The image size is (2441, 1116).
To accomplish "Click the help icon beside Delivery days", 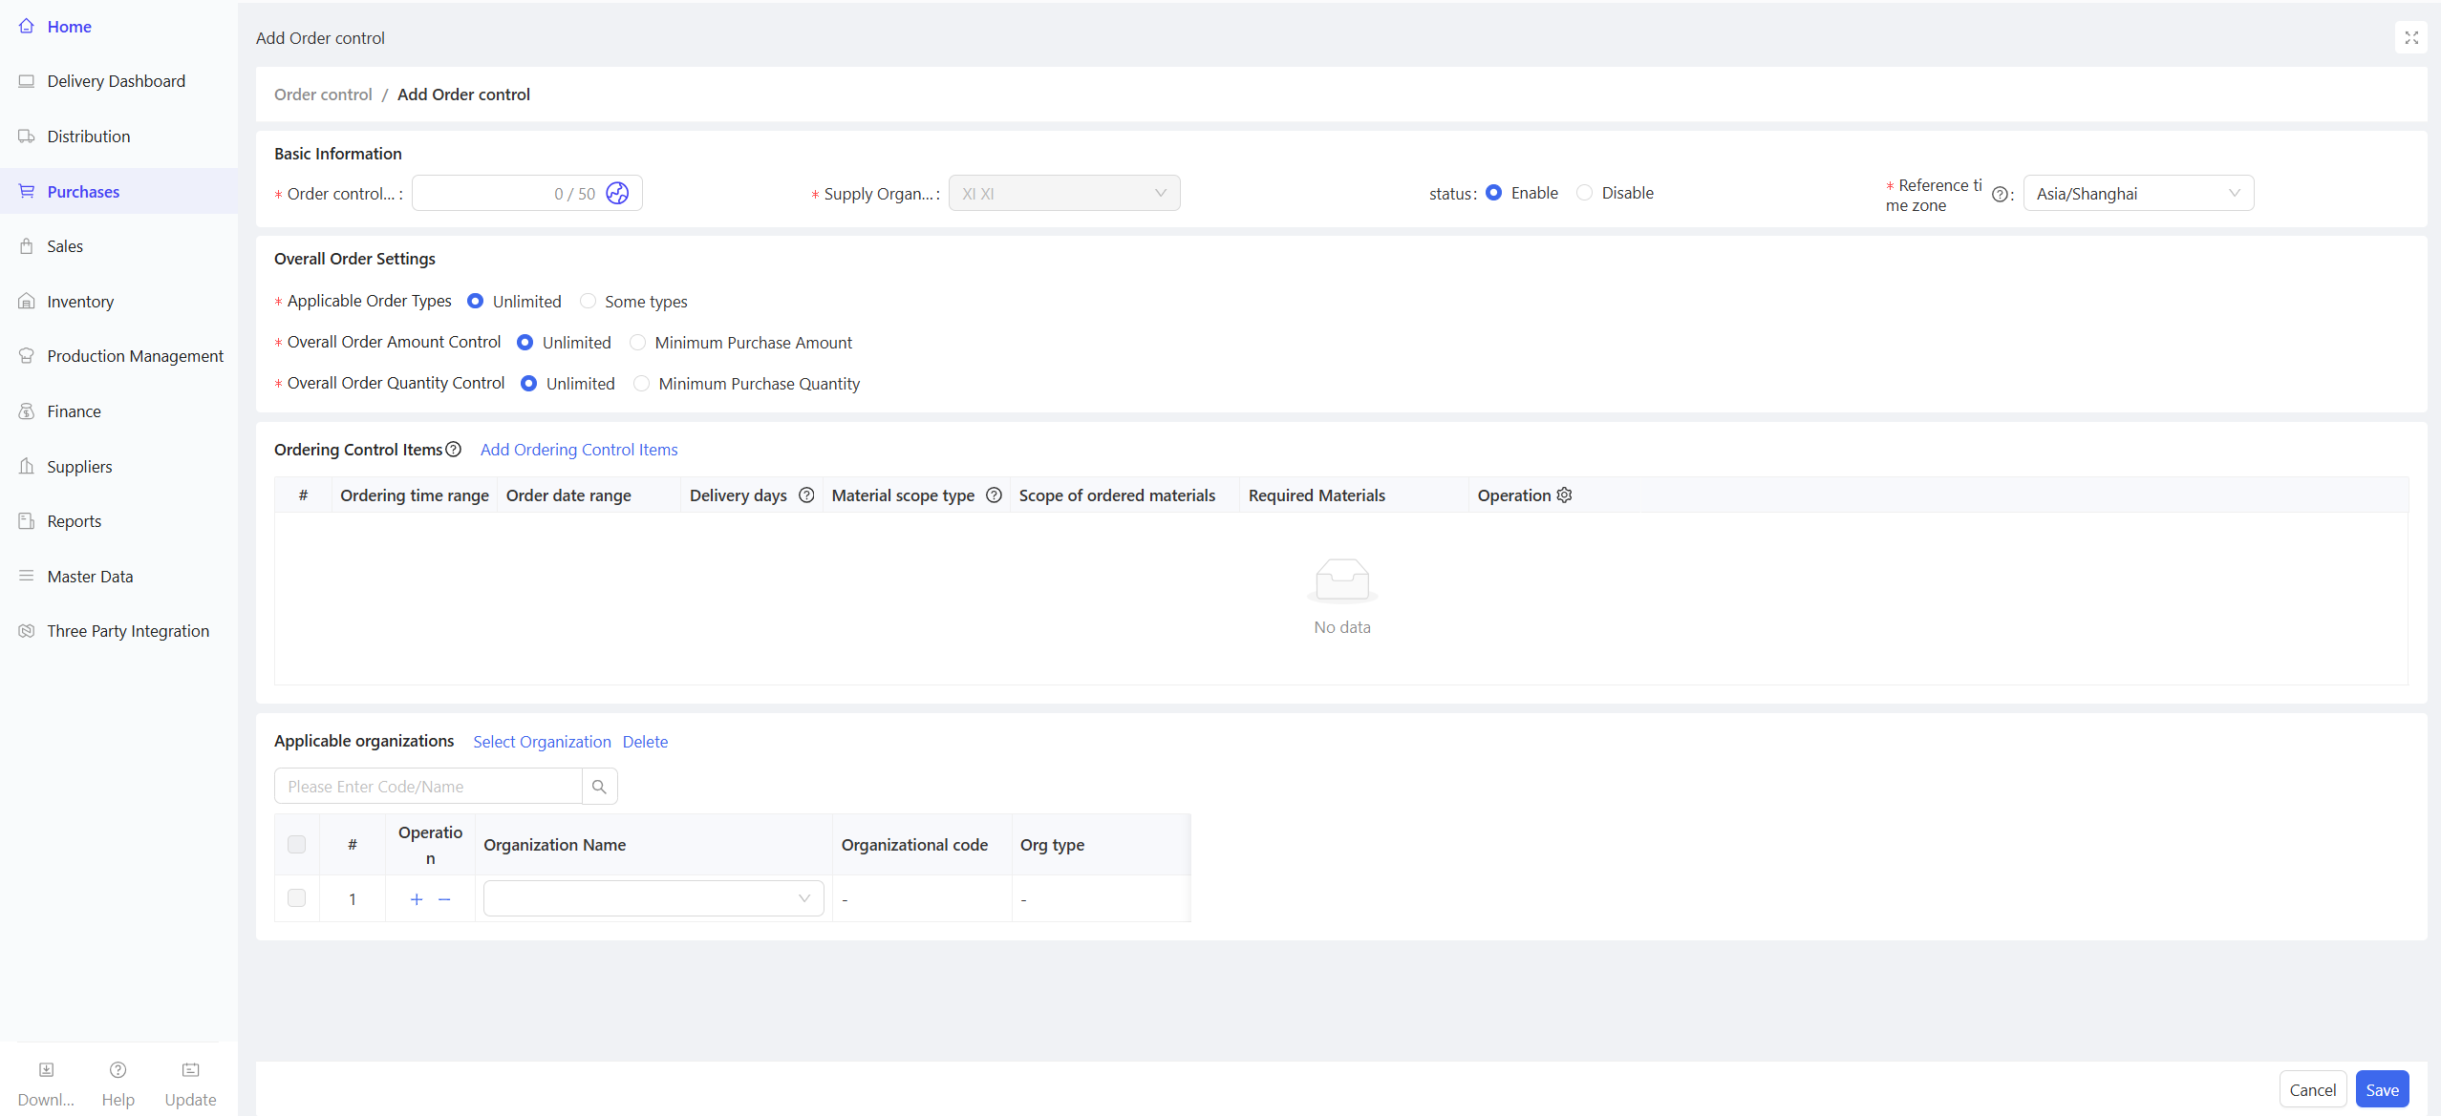I will [x=806, y=495].
